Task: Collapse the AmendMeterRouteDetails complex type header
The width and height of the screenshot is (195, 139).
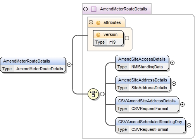Action: [x=85, y=9]
